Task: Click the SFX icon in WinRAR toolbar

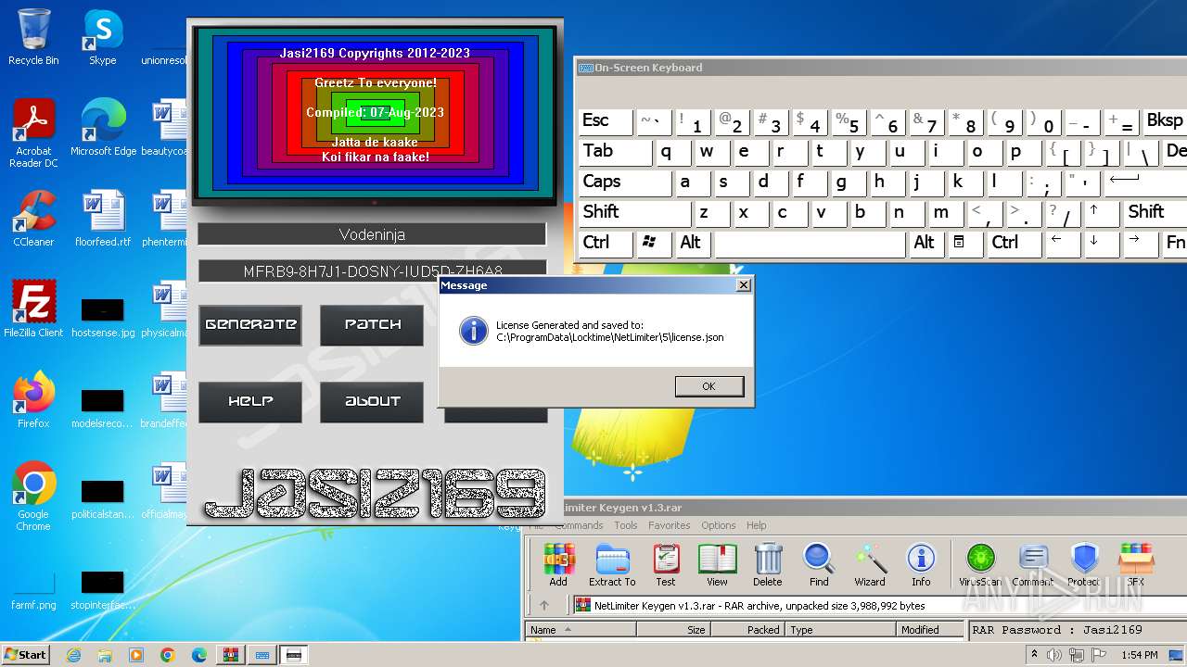Action: pyautogui.click(x=1135, y=565)
